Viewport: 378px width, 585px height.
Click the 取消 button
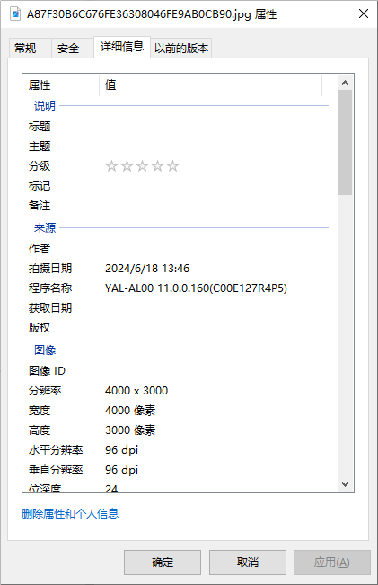click(x=248, y=563)
